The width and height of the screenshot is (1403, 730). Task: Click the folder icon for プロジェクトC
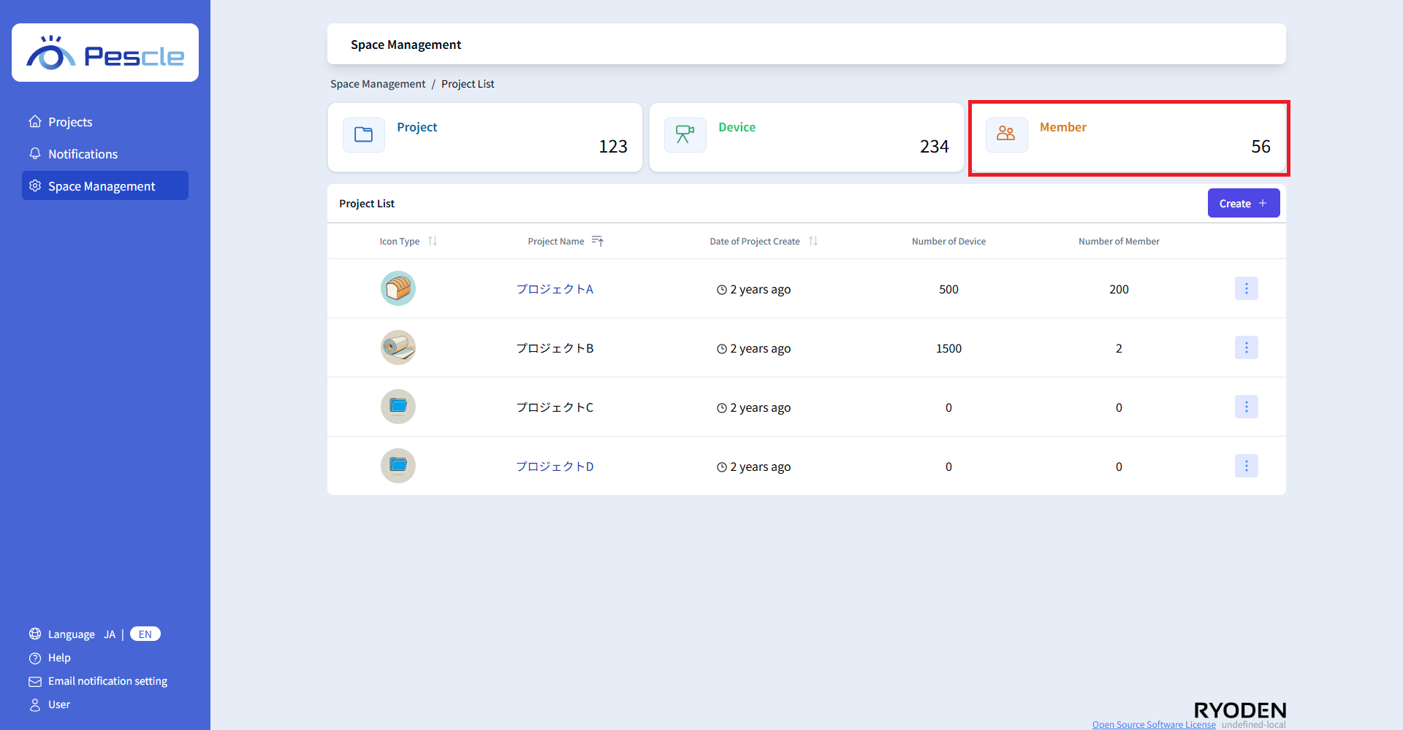tap(398, 407)
